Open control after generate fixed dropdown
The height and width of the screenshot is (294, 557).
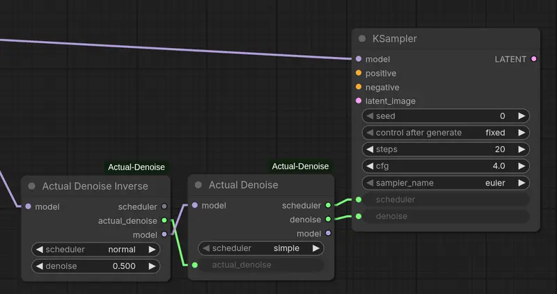pos(446,132)
